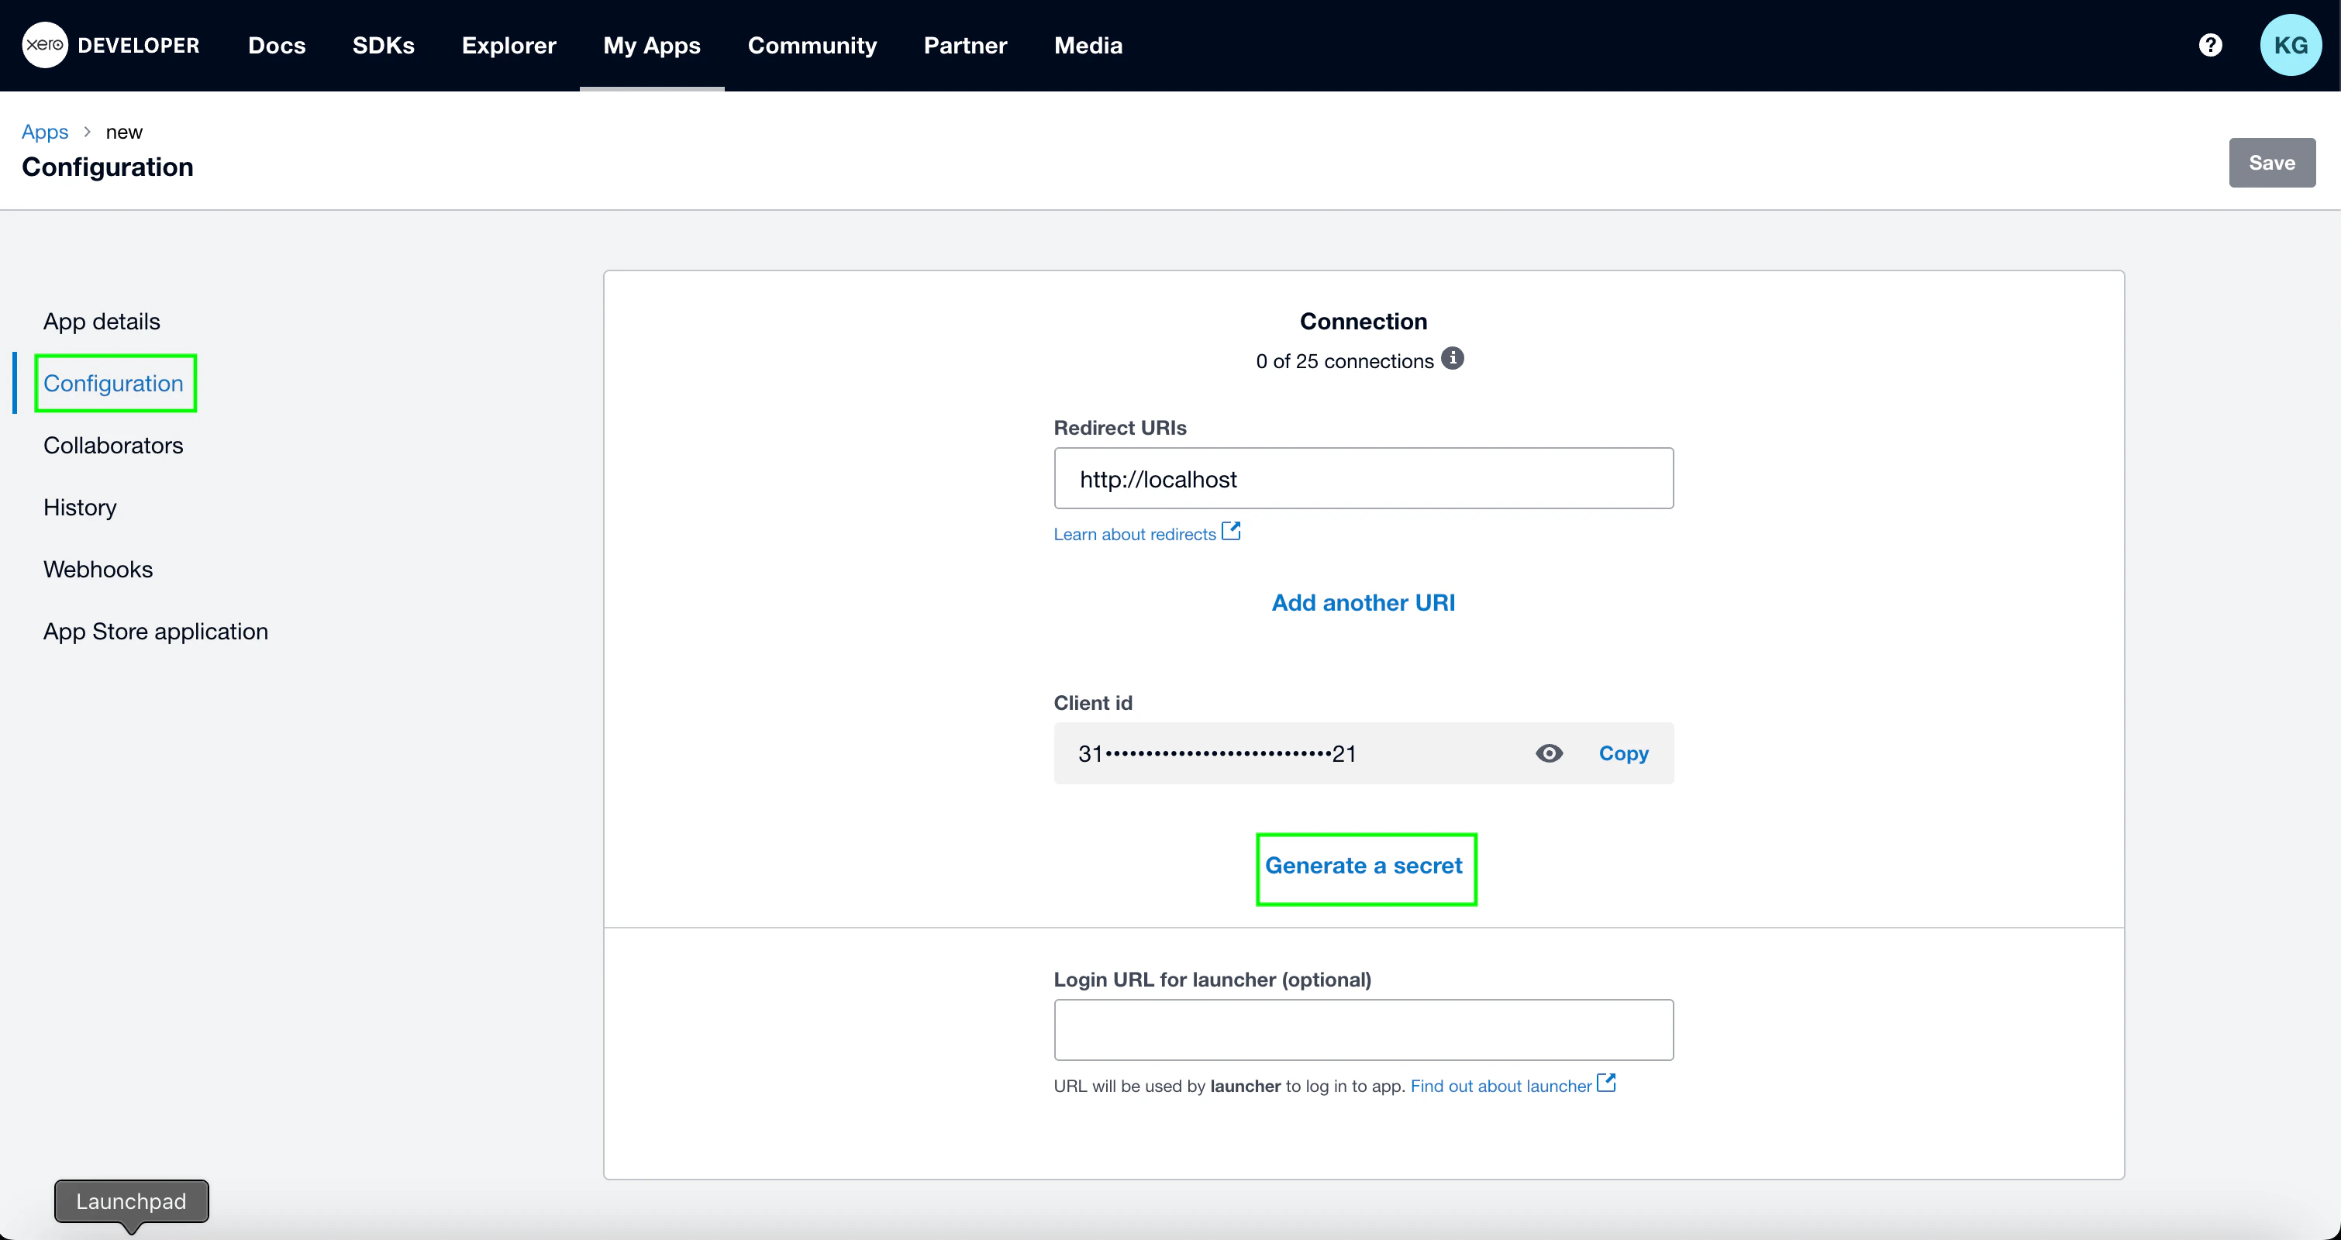Reveal Client id with eye icon
Screen dimensions: 2341x1240
1549,753
